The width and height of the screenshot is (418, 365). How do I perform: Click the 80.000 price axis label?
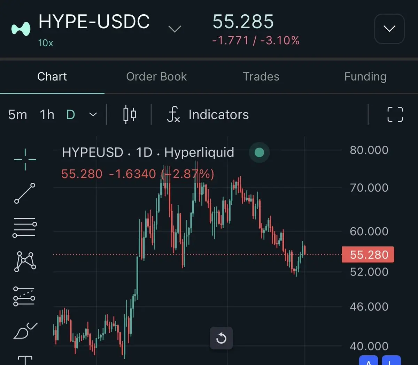369,150
